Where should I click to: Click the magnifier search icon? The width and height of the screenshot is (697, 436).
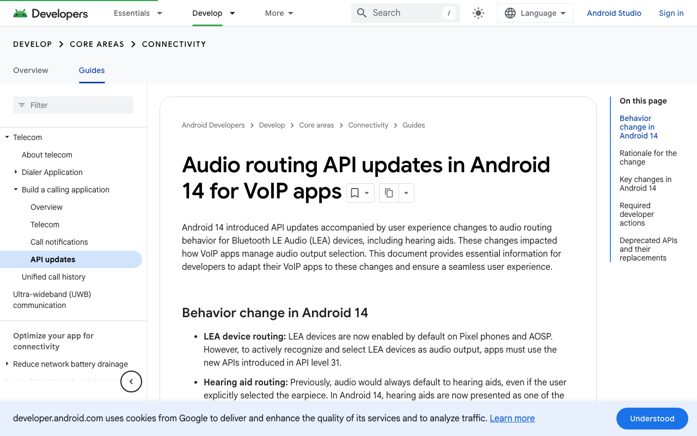click(x=362, y=13)
